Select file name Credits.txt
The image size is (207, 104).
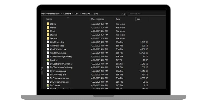click(x=55, y=60)
